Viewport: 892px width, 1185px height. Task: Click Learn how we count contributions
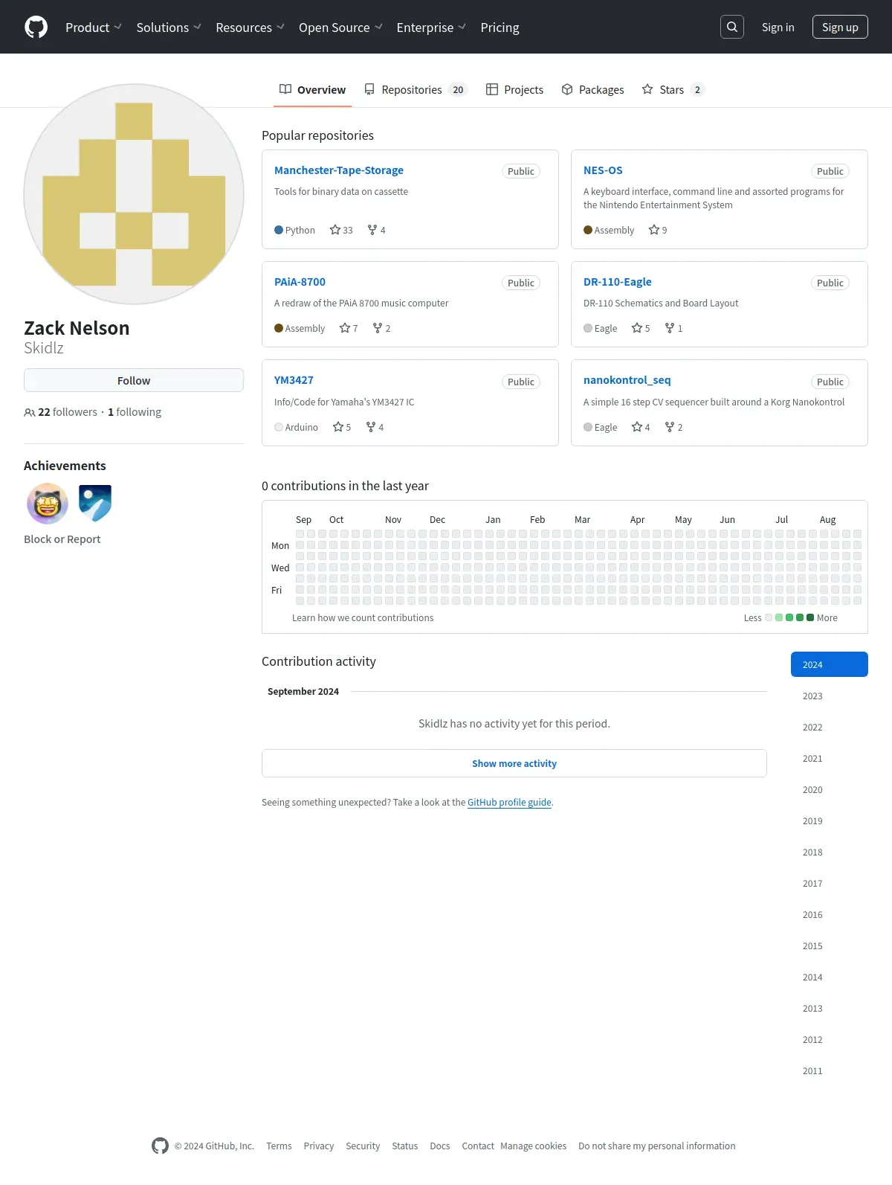tap(363, 617)
